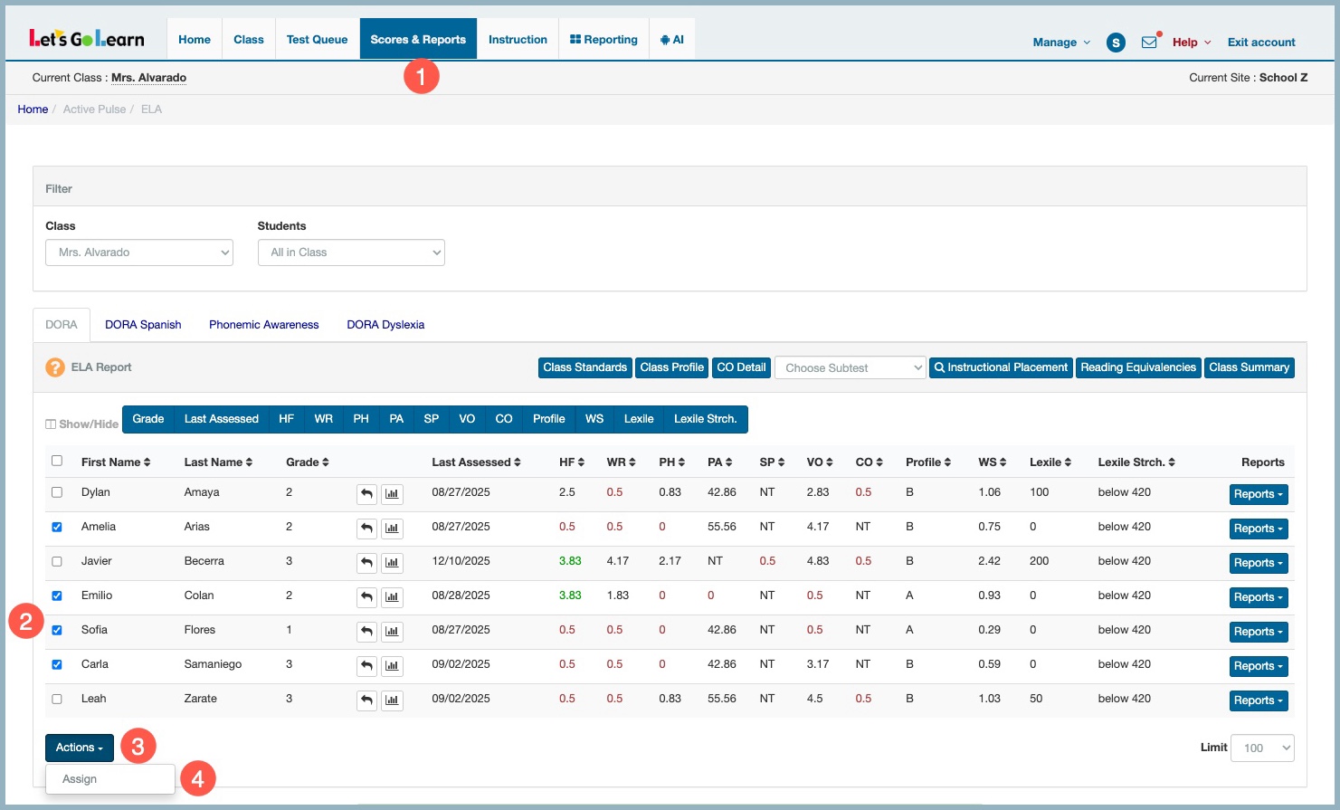Select Assign from the Actions menu
The height and width of the screenshot is (810, 1340).
coord(80,779)
